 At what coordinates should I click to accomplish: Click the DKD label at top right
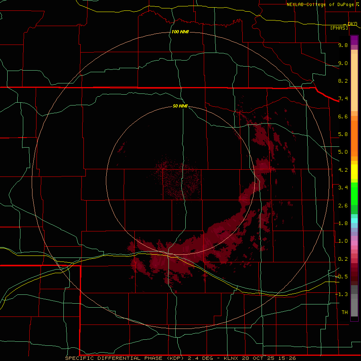[353, 24]
